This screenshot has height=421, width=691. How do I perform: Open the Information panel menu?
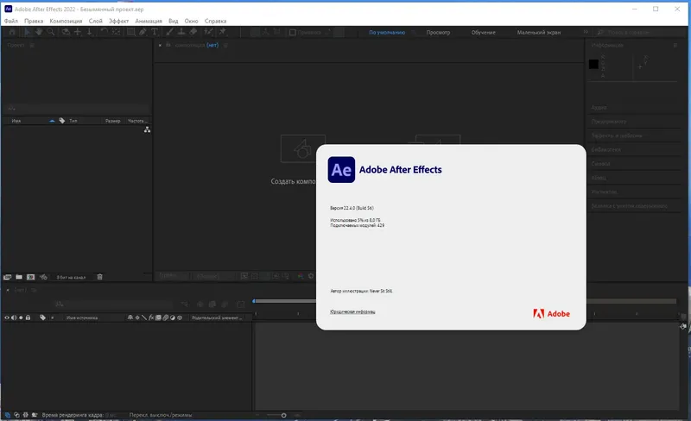click(x=675, y=45)
